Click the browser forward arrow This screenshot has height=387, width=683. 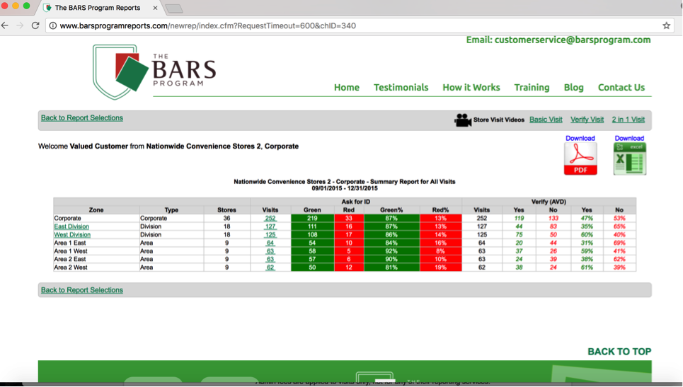click(x=20, y=25)
